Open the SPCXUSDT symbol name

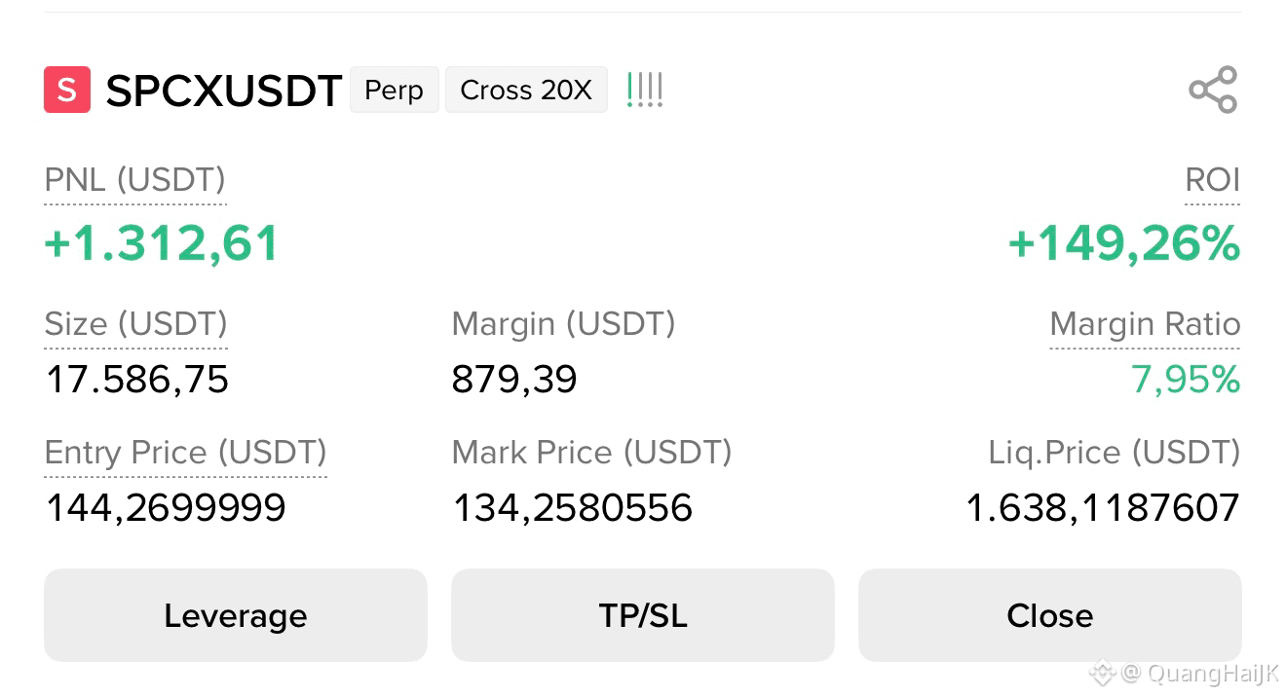click(224, 91)
